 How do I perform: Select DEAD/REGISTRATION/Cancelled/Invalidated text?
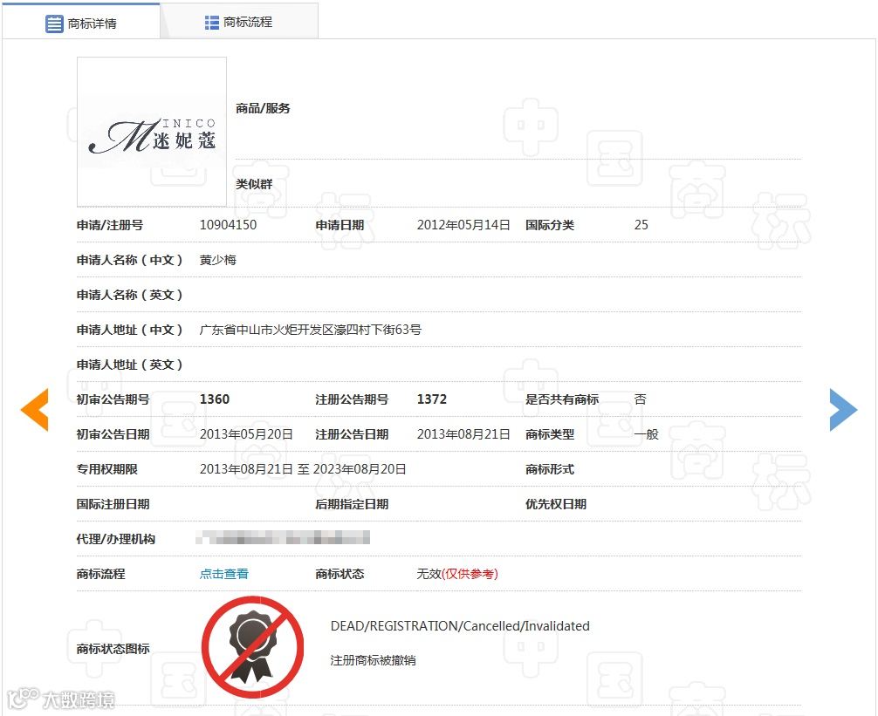pyautogui.click(x=460, y=626)
